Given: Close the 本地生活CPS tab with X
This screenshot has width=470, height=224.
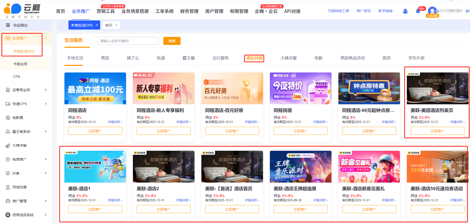Looking at the screenshot, I should [x=97, y=25].
